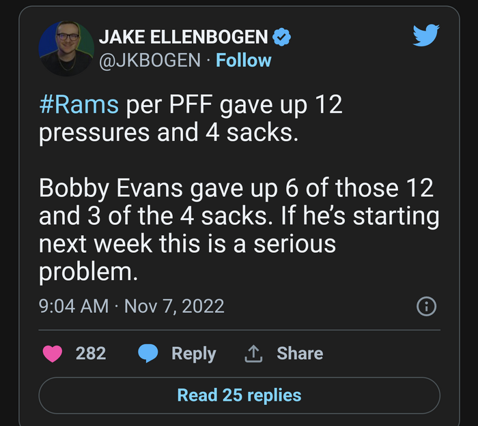Like the tweet with the heart icon
Screen dimensions: 478x426
click(x=53, y=353)
